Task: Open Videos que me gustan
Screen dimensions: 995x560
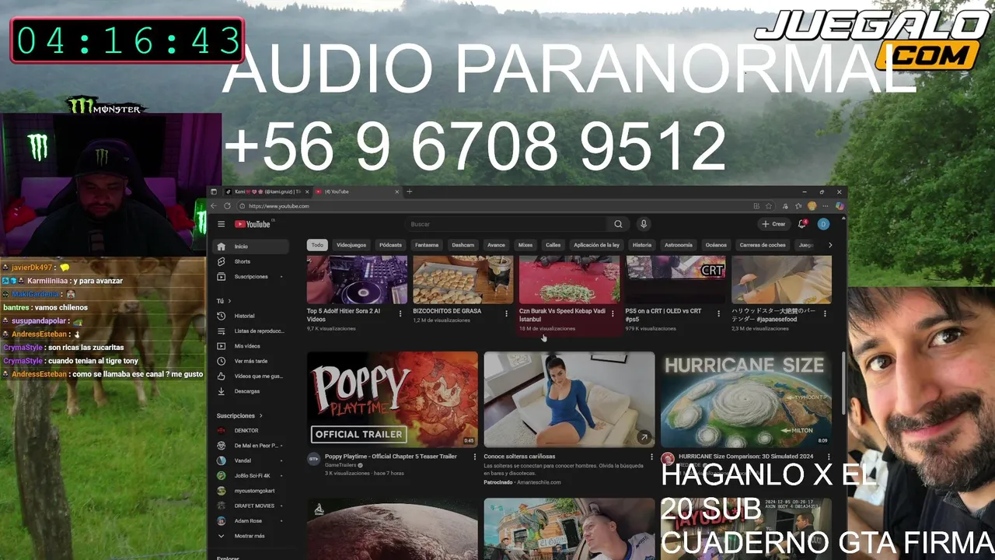Action: [x=250, y=376]
